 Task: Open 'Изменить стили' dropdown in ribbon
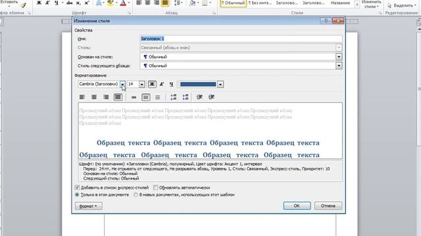click(x=372, y=5)
